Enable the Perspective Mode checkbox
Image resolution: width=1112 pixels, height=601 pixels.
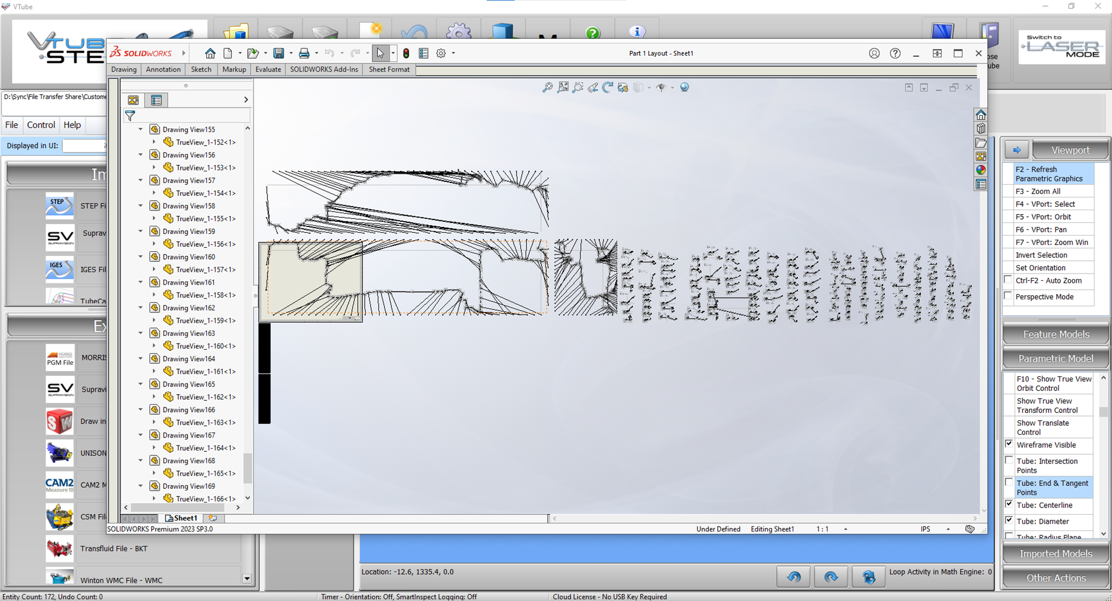pos(1009,296)
